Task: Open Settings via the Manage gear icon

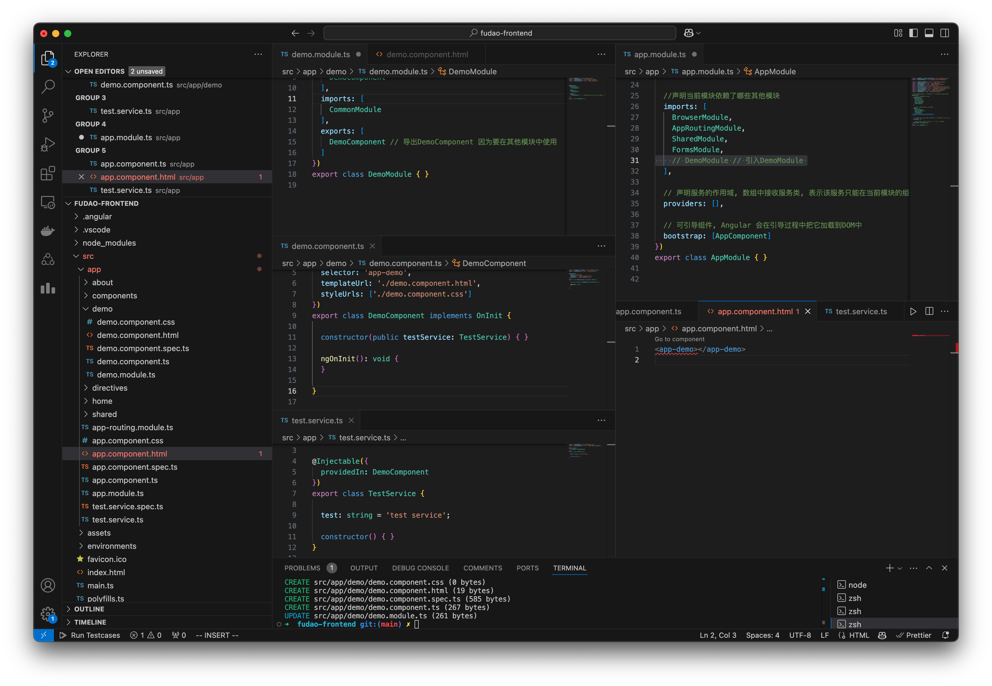Action: [48, 614]
